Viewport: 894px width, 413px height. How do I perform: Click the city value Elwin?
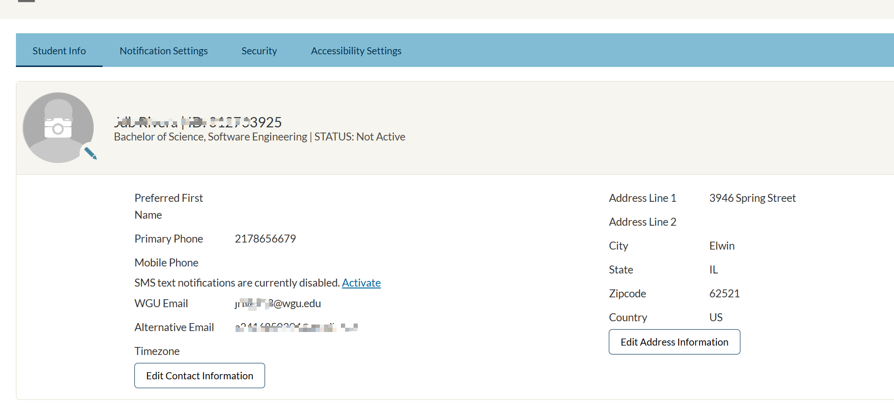(x=722, y=246)
